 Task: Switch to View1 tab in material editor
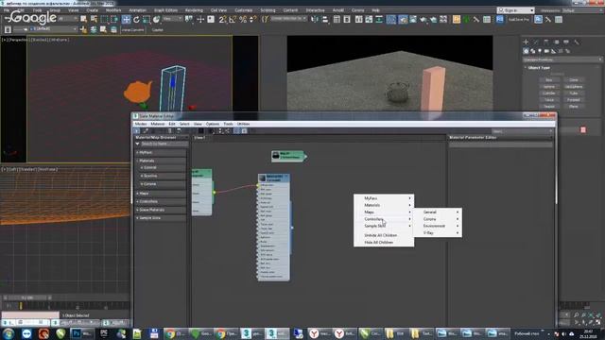click(199, 138)
